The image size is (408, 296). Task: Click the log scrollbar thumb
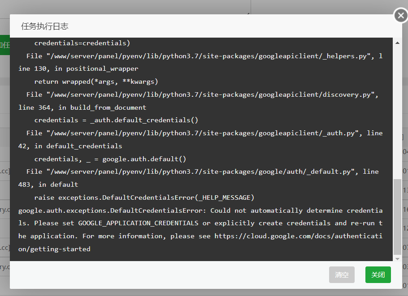point(397,217)
